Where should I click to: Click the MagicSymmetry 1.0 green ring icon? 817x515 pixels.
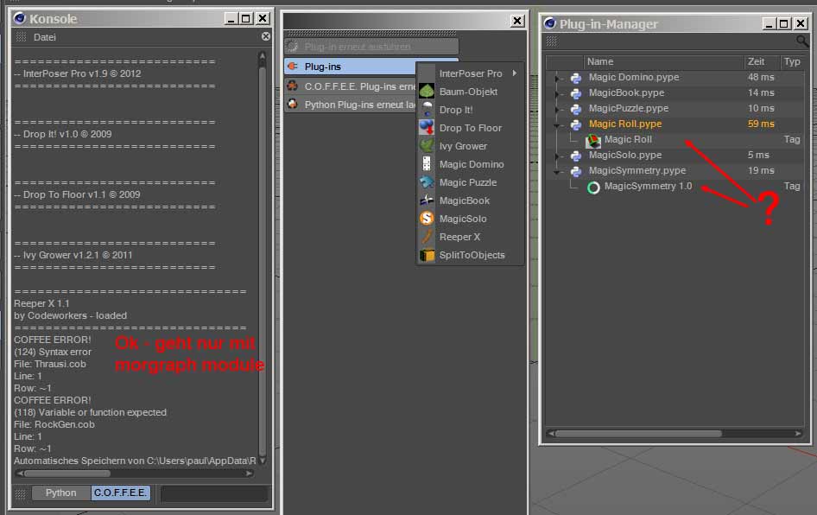tap(593, 188)
